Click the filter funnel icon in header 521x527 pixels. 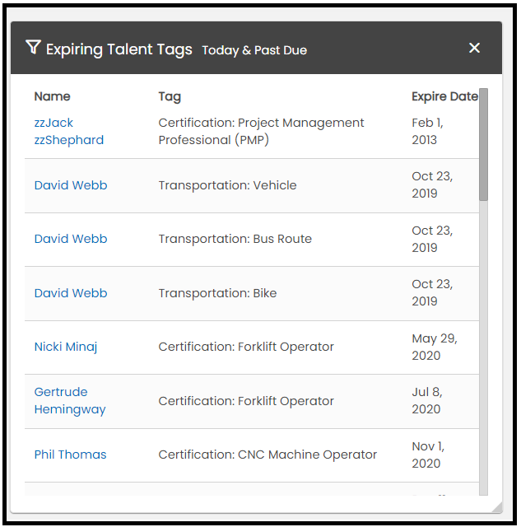(x=33, y=48)
